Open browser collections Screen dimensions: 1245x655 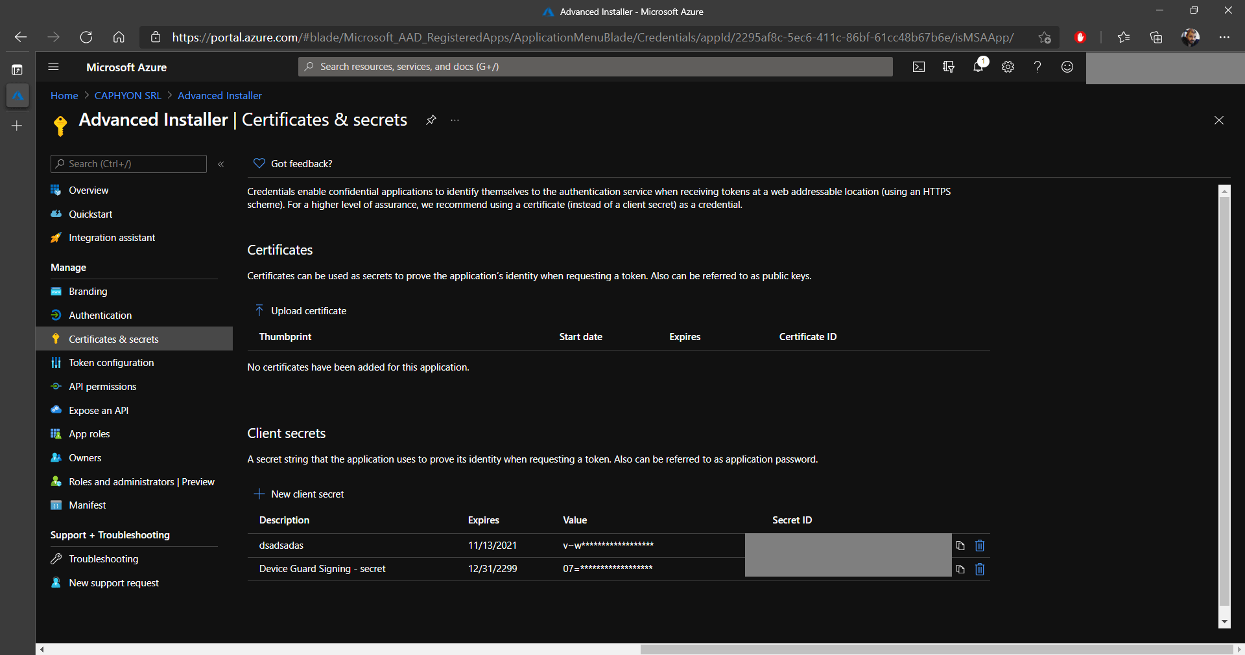pyautogui.click(x=1156, y=37)
